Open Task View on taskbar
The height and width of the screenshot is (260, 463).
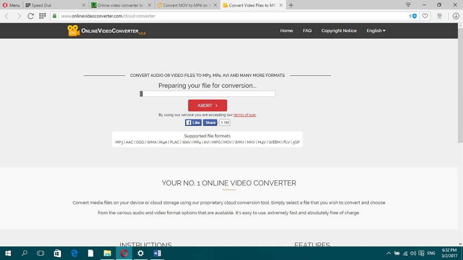click(41, 253)
